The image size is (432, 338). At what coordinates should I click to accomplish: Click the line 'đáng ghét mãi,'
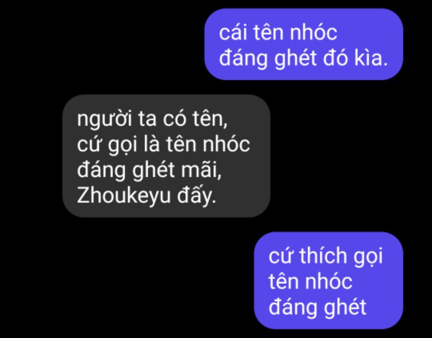click(x=149, y=169)
